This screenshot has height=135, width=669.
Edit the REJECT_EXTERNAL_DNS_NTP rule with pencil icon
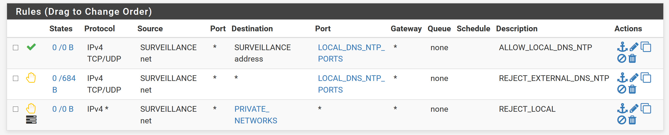point(634,78)
